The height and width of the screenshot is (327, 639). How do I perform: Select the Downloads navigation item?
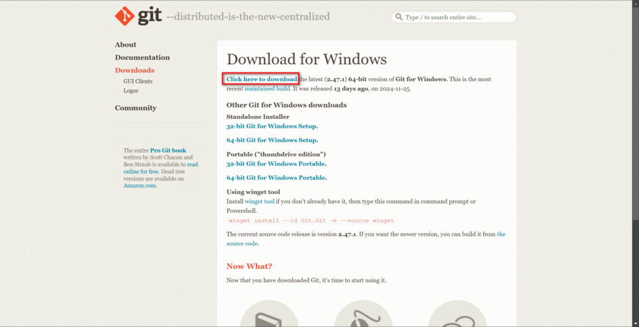point(135,70)
